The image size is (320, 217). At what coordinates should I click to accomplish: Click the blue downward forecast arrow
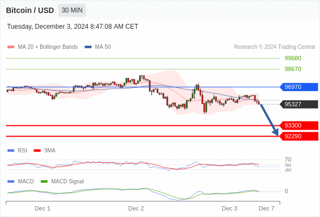[x=269, y=120]
